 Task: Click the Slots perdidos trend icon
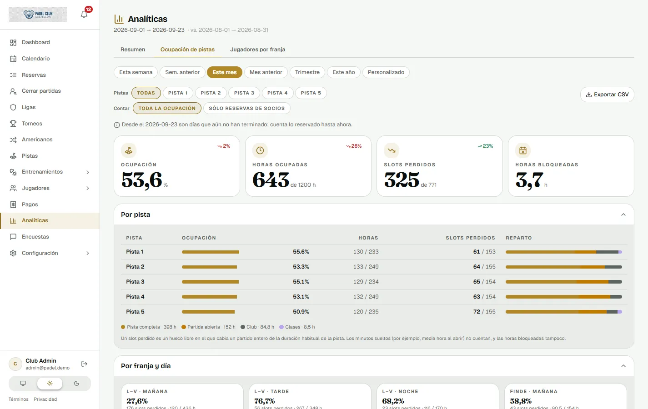pos(392,150)
